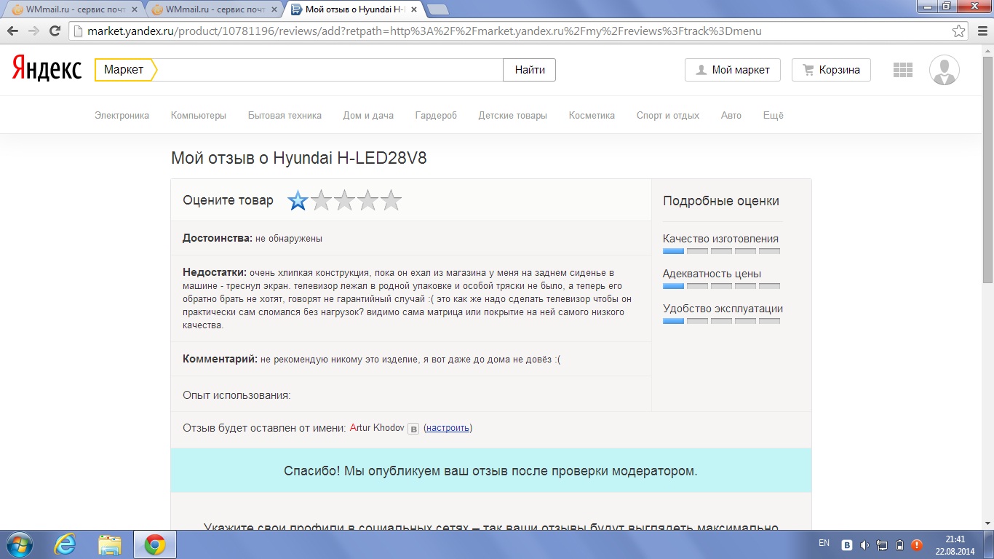Click the VK icon beside Artur Khodov

413,429
